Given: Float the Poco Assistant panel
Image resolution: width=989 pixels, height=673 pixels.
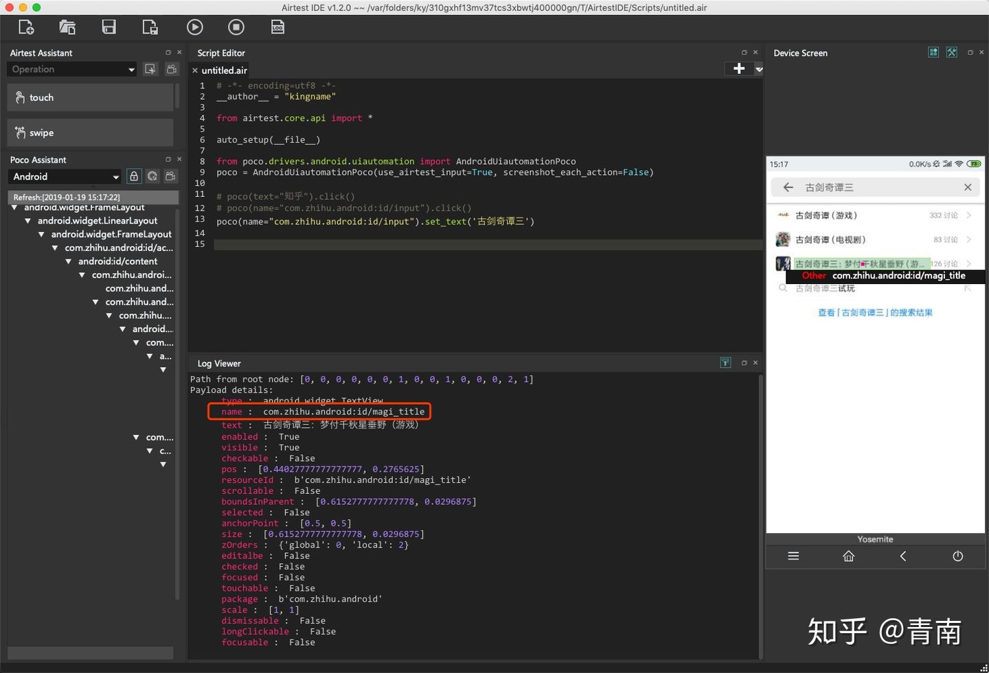Looking at the screenshot, I should 168,159.
